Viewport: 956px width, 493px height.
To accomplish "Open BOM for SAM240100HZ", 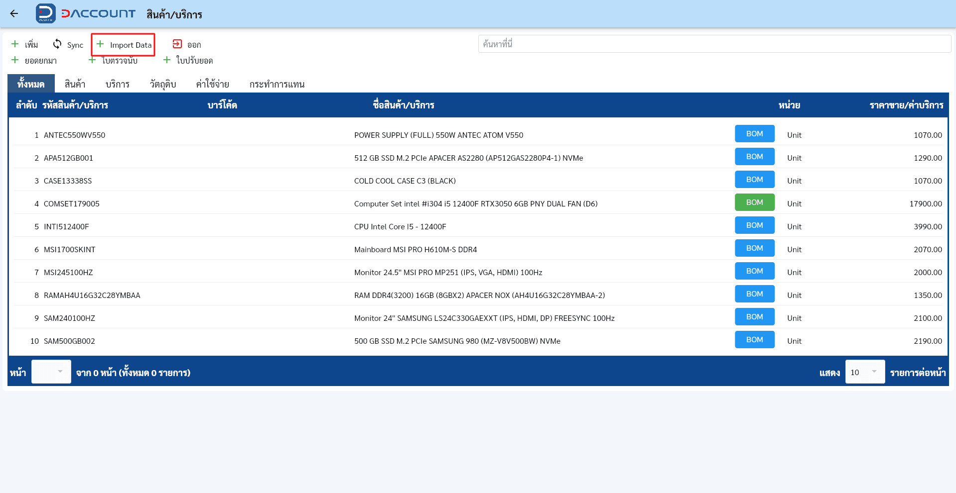I will pos(755,317).
